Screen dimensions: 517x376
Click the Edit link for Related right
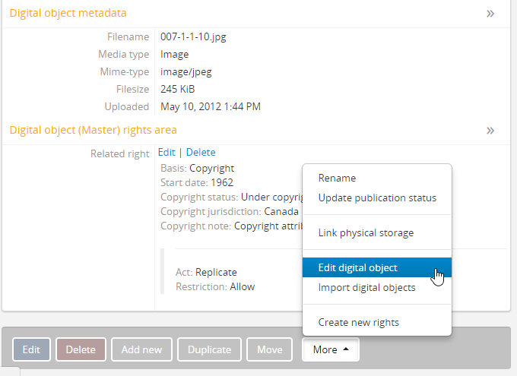[167, 152]
